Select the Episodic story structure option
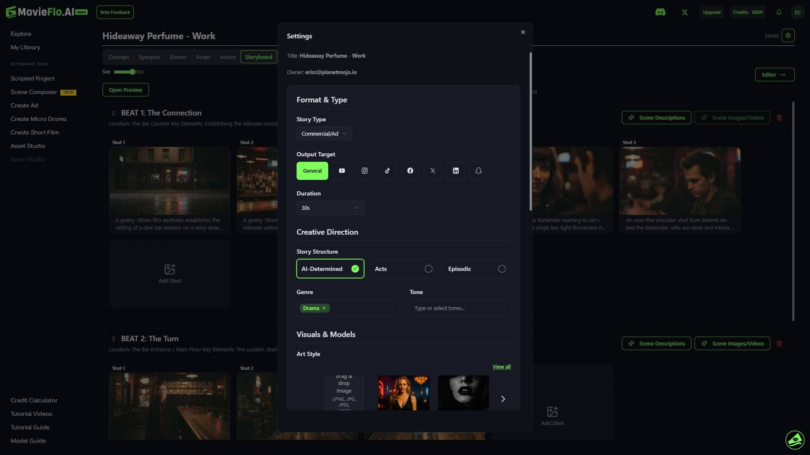810x455 pixels. pos(477,268)
